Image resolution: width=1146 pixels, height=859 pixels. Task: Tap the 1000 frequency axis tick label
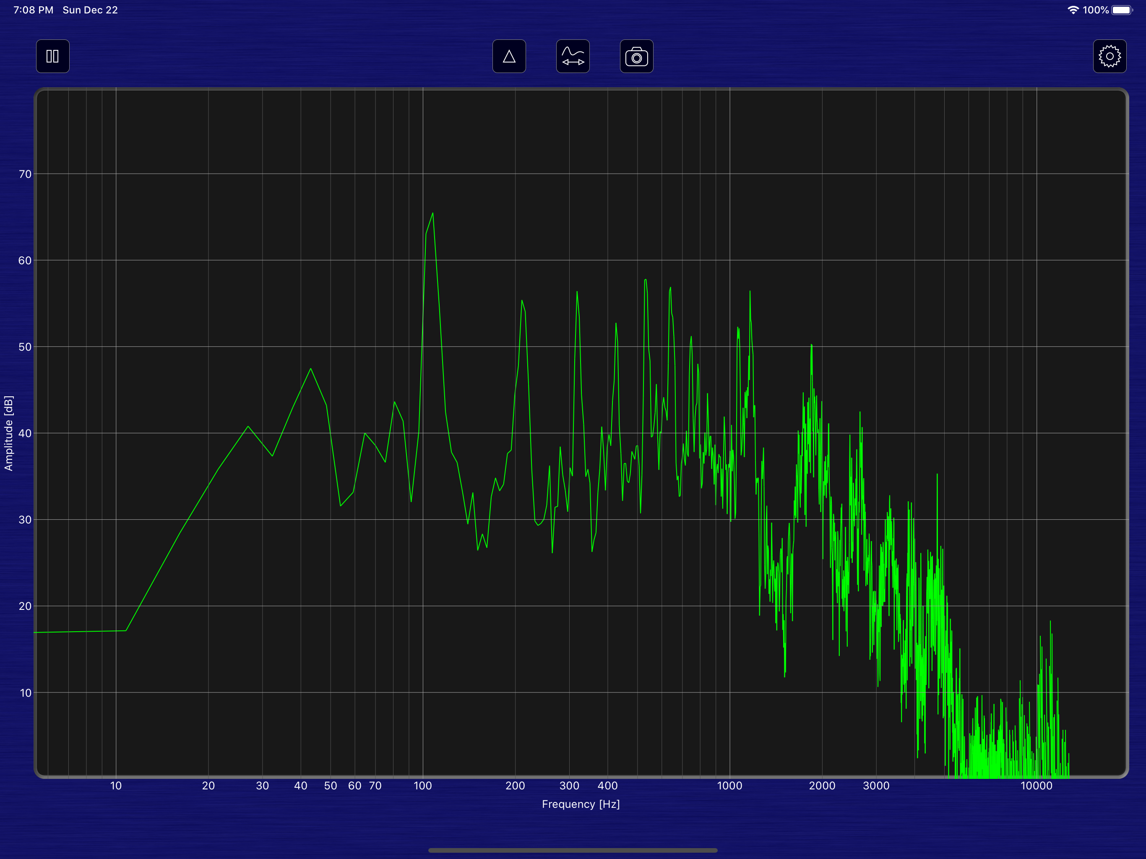tap(729, 786)
